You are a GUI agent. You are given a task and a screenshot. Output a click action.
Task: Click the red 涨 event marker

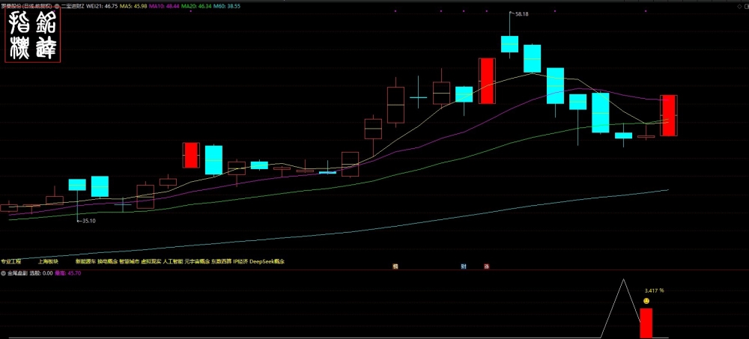[486, 266]
